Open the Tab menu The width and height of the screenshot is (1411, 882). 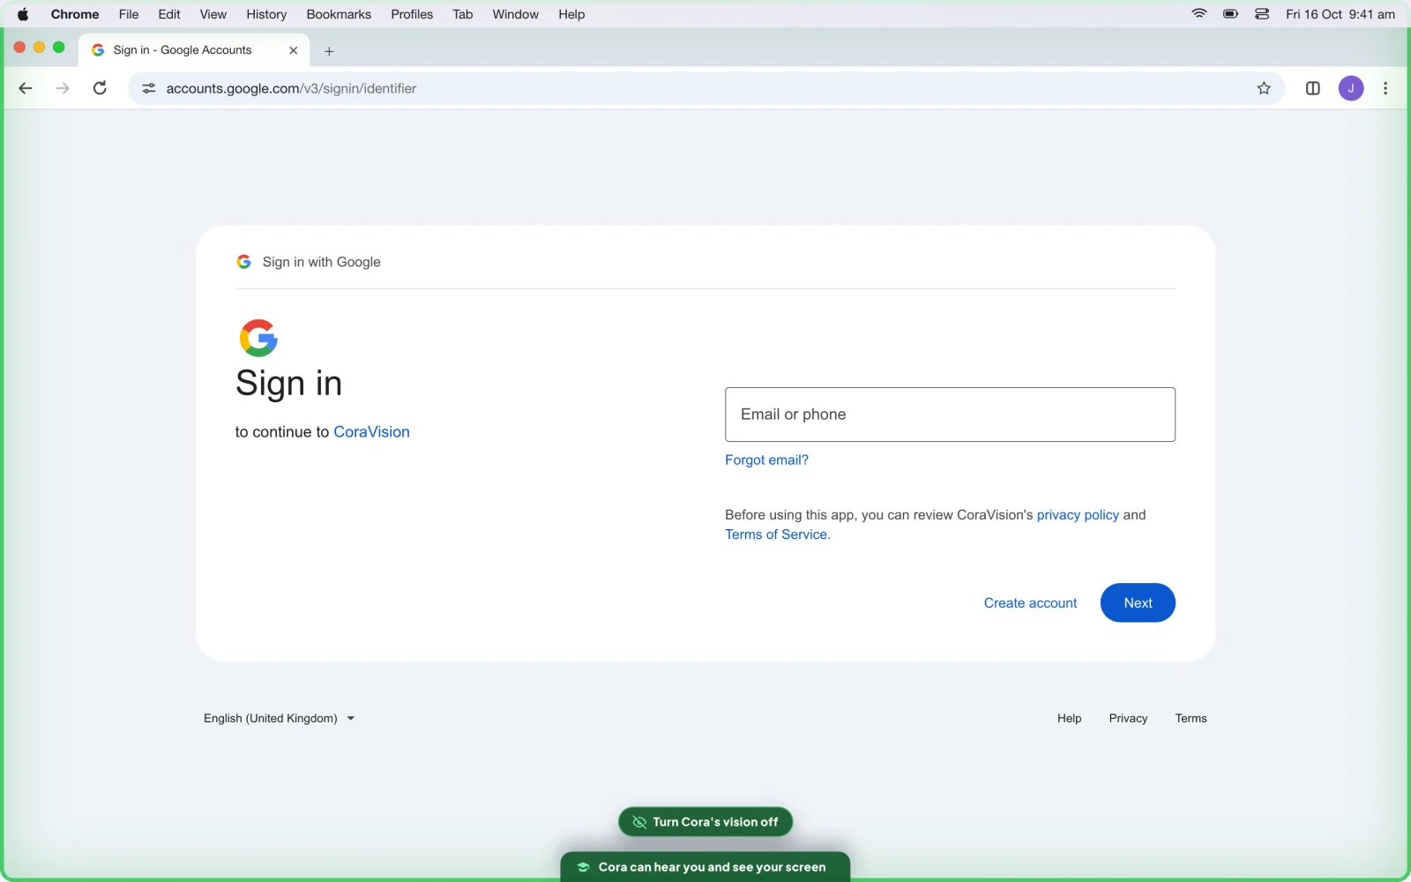pos(462,14)
